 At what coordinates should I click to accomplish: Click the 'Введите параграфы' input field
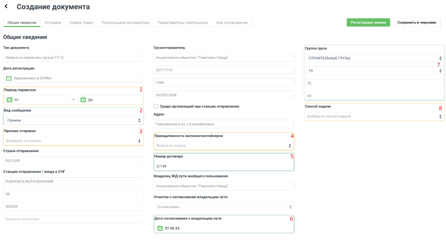(x=73, y=219)
